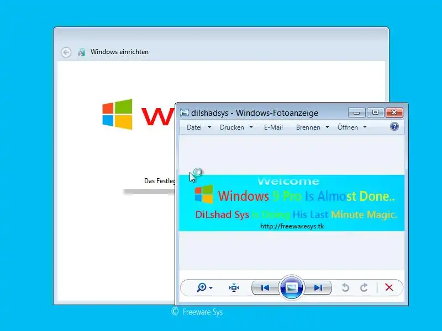The width and height of the screenshot is (442, 331).
Task: Click the setup icon beside Windows einrichten
Action: coord(81,52)
